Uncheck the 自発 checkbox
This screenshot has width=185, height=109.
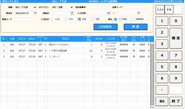(x=79, y=19)
